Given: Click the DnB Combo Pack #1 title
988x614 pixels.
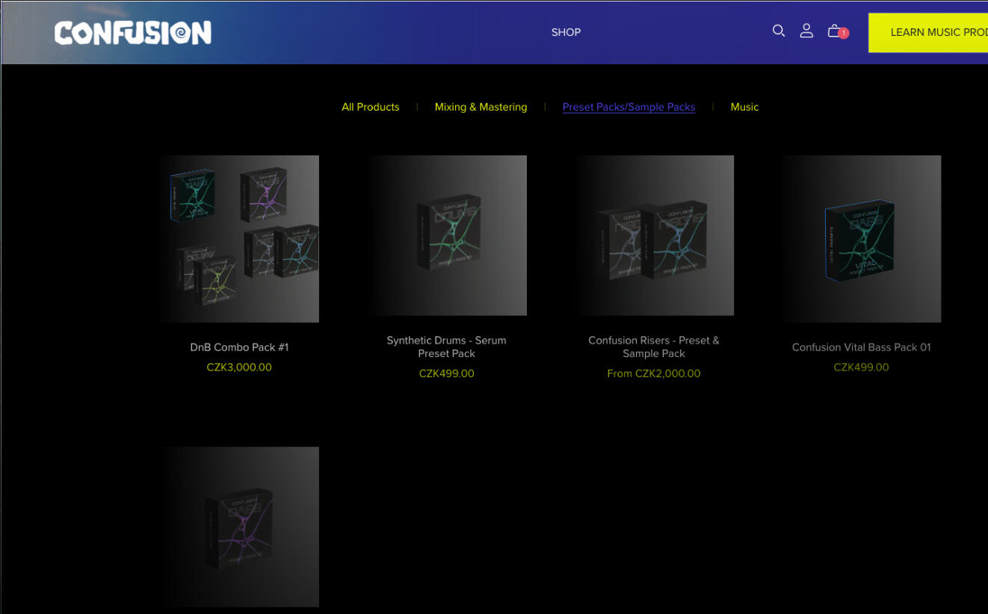Looking at the screenshot, I should pyautogui.click(x=239, y=347).
